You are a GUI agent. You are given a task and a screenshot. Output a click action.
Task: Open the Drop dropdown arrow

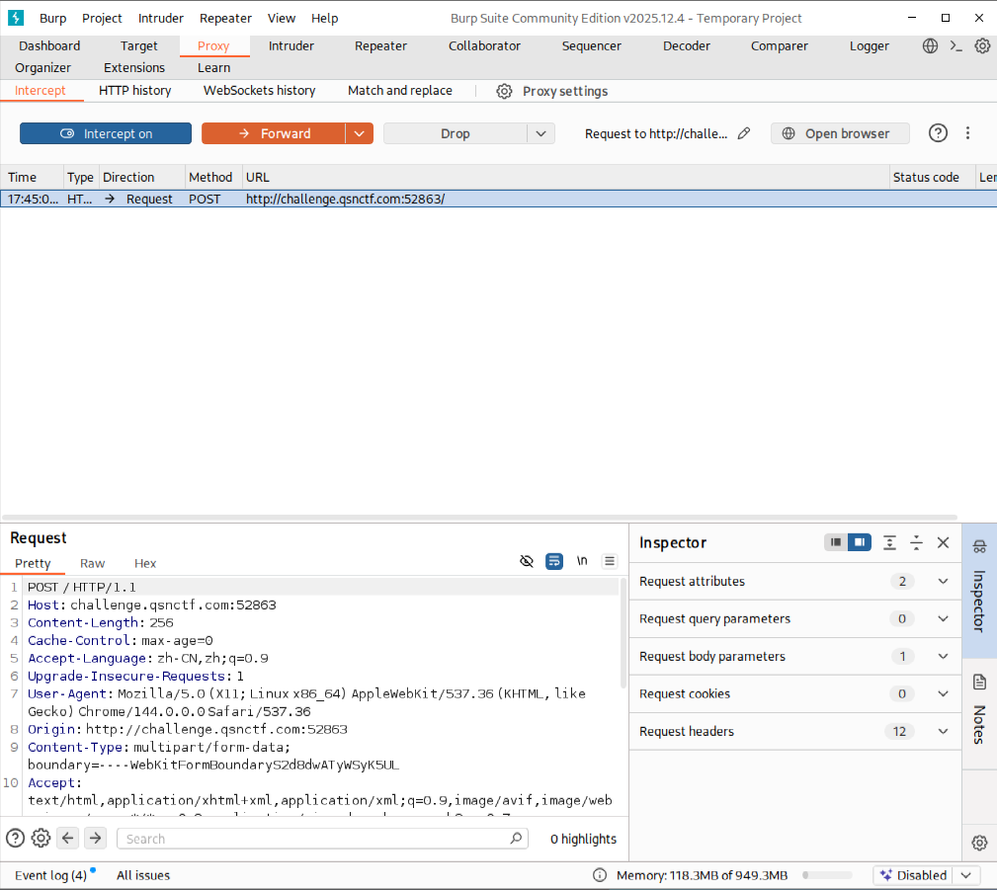click(541, 133)
